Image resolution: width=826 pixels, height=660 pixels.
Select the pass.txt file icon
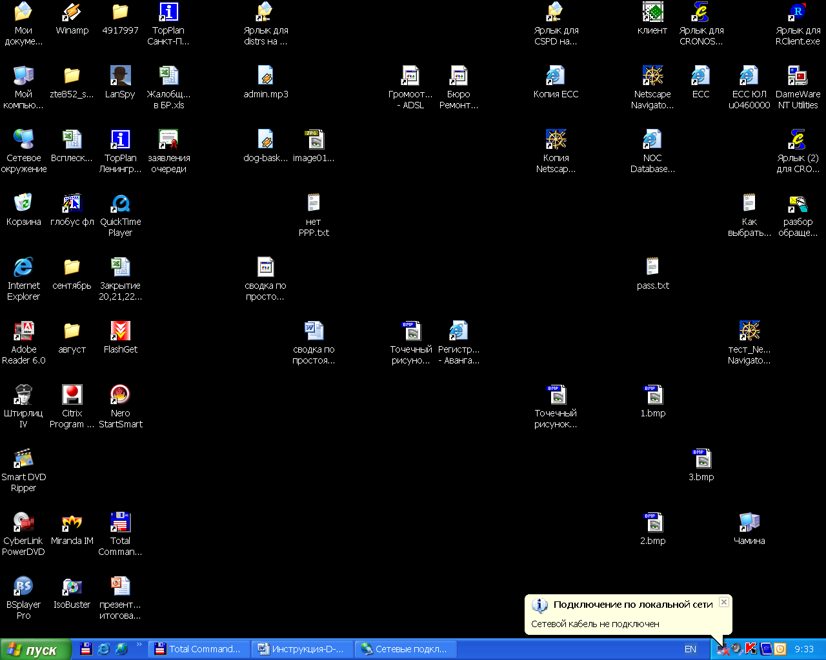point(652,273)
